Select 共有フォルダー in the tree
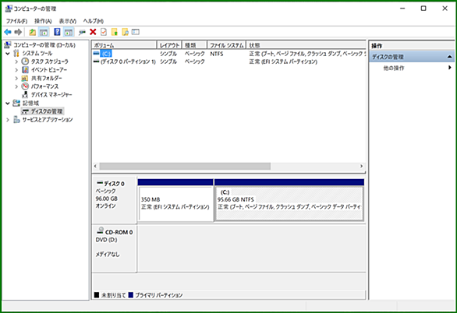Screen dimensions: 457x313 [46, 78]
